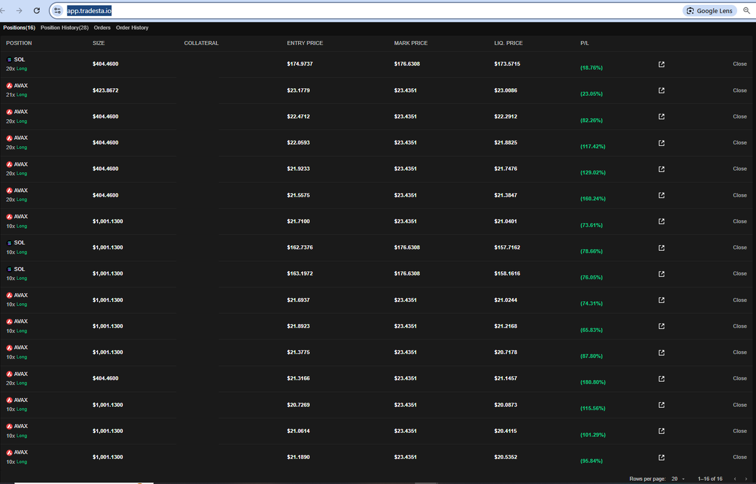Click the SIZE column header
756x484 pixels.
(x=98, y=43)
